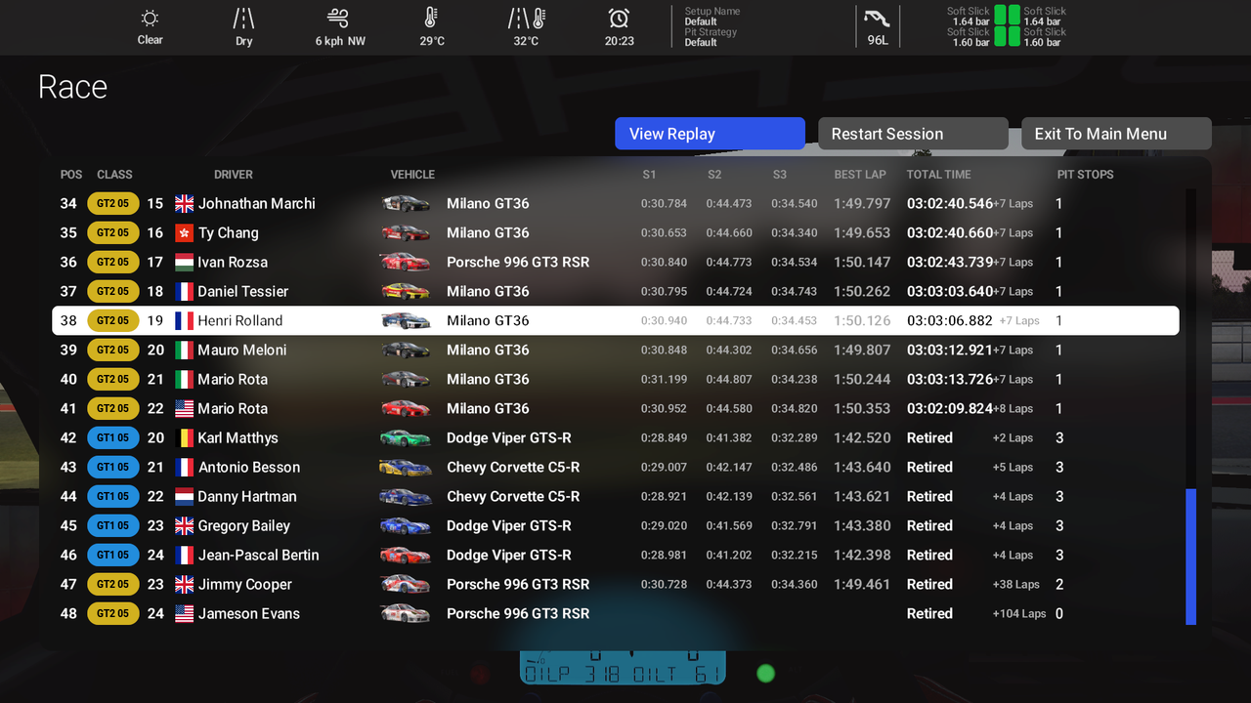
Task: Click the 32°C track temperature icon
Action: [x=526, y=19]
